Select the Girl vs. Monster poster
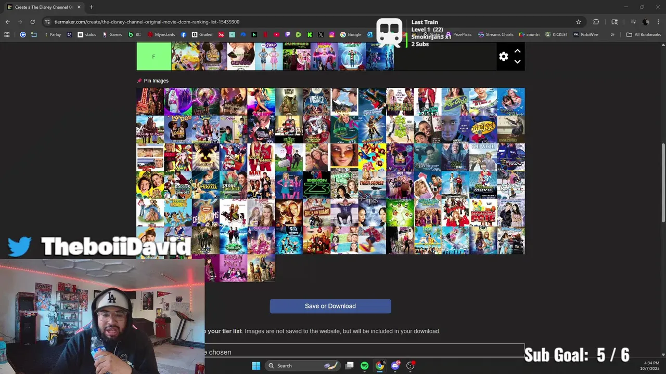The height and width of the screenshot is (374, 666). pos(400,240)
